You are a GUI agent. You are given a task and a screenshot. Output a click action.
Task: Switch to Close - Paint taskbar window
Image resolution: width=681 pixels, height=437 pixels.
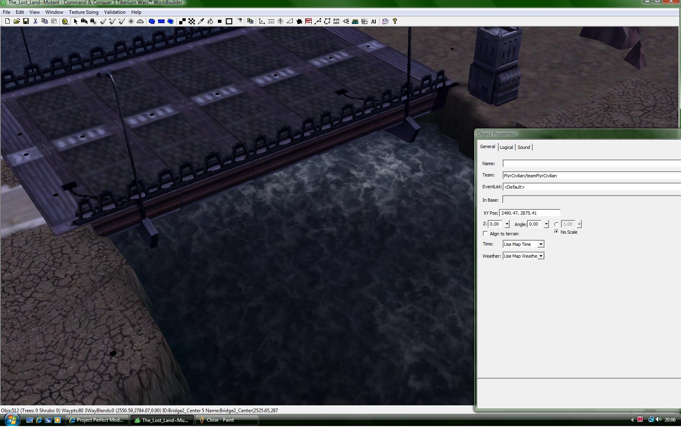[227, 420]
